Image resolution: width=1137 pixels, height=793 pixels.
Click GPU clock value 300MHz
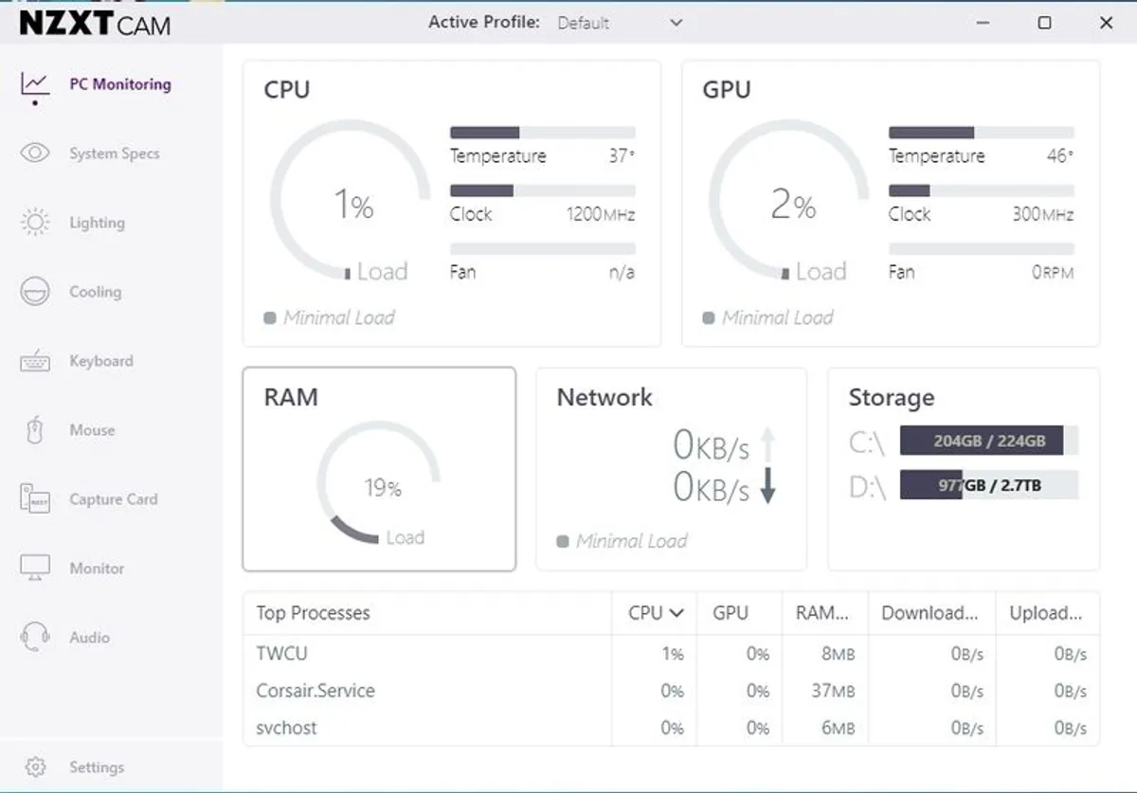click(x=1042, y=214)
